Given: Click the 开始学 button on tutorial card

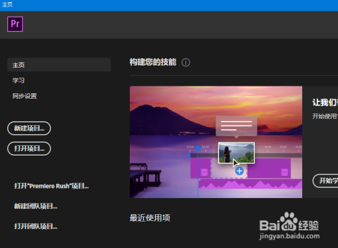Looking at the screenshot, I should click(325, 180).
